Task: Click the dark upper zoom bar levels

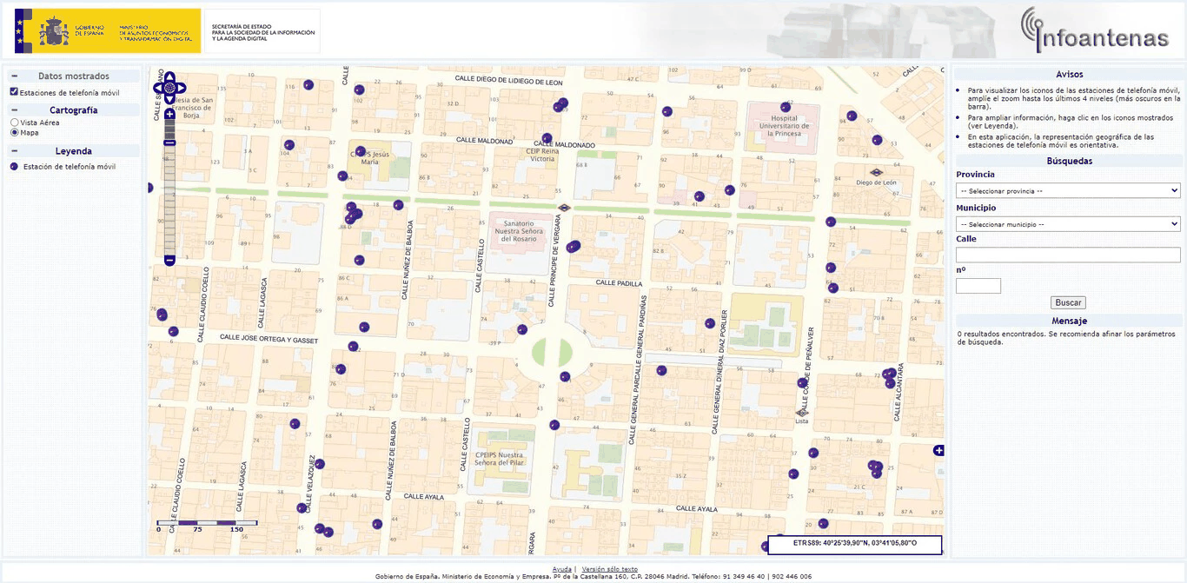Action: click(x=169, y=129)
